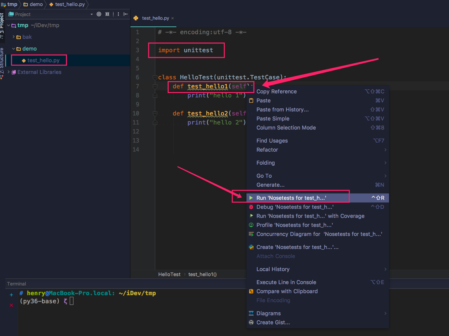Toggle the Z: Structure side tool tab
Screen dimensions: 449x336
pyautogui.click(x=2, y=63)
